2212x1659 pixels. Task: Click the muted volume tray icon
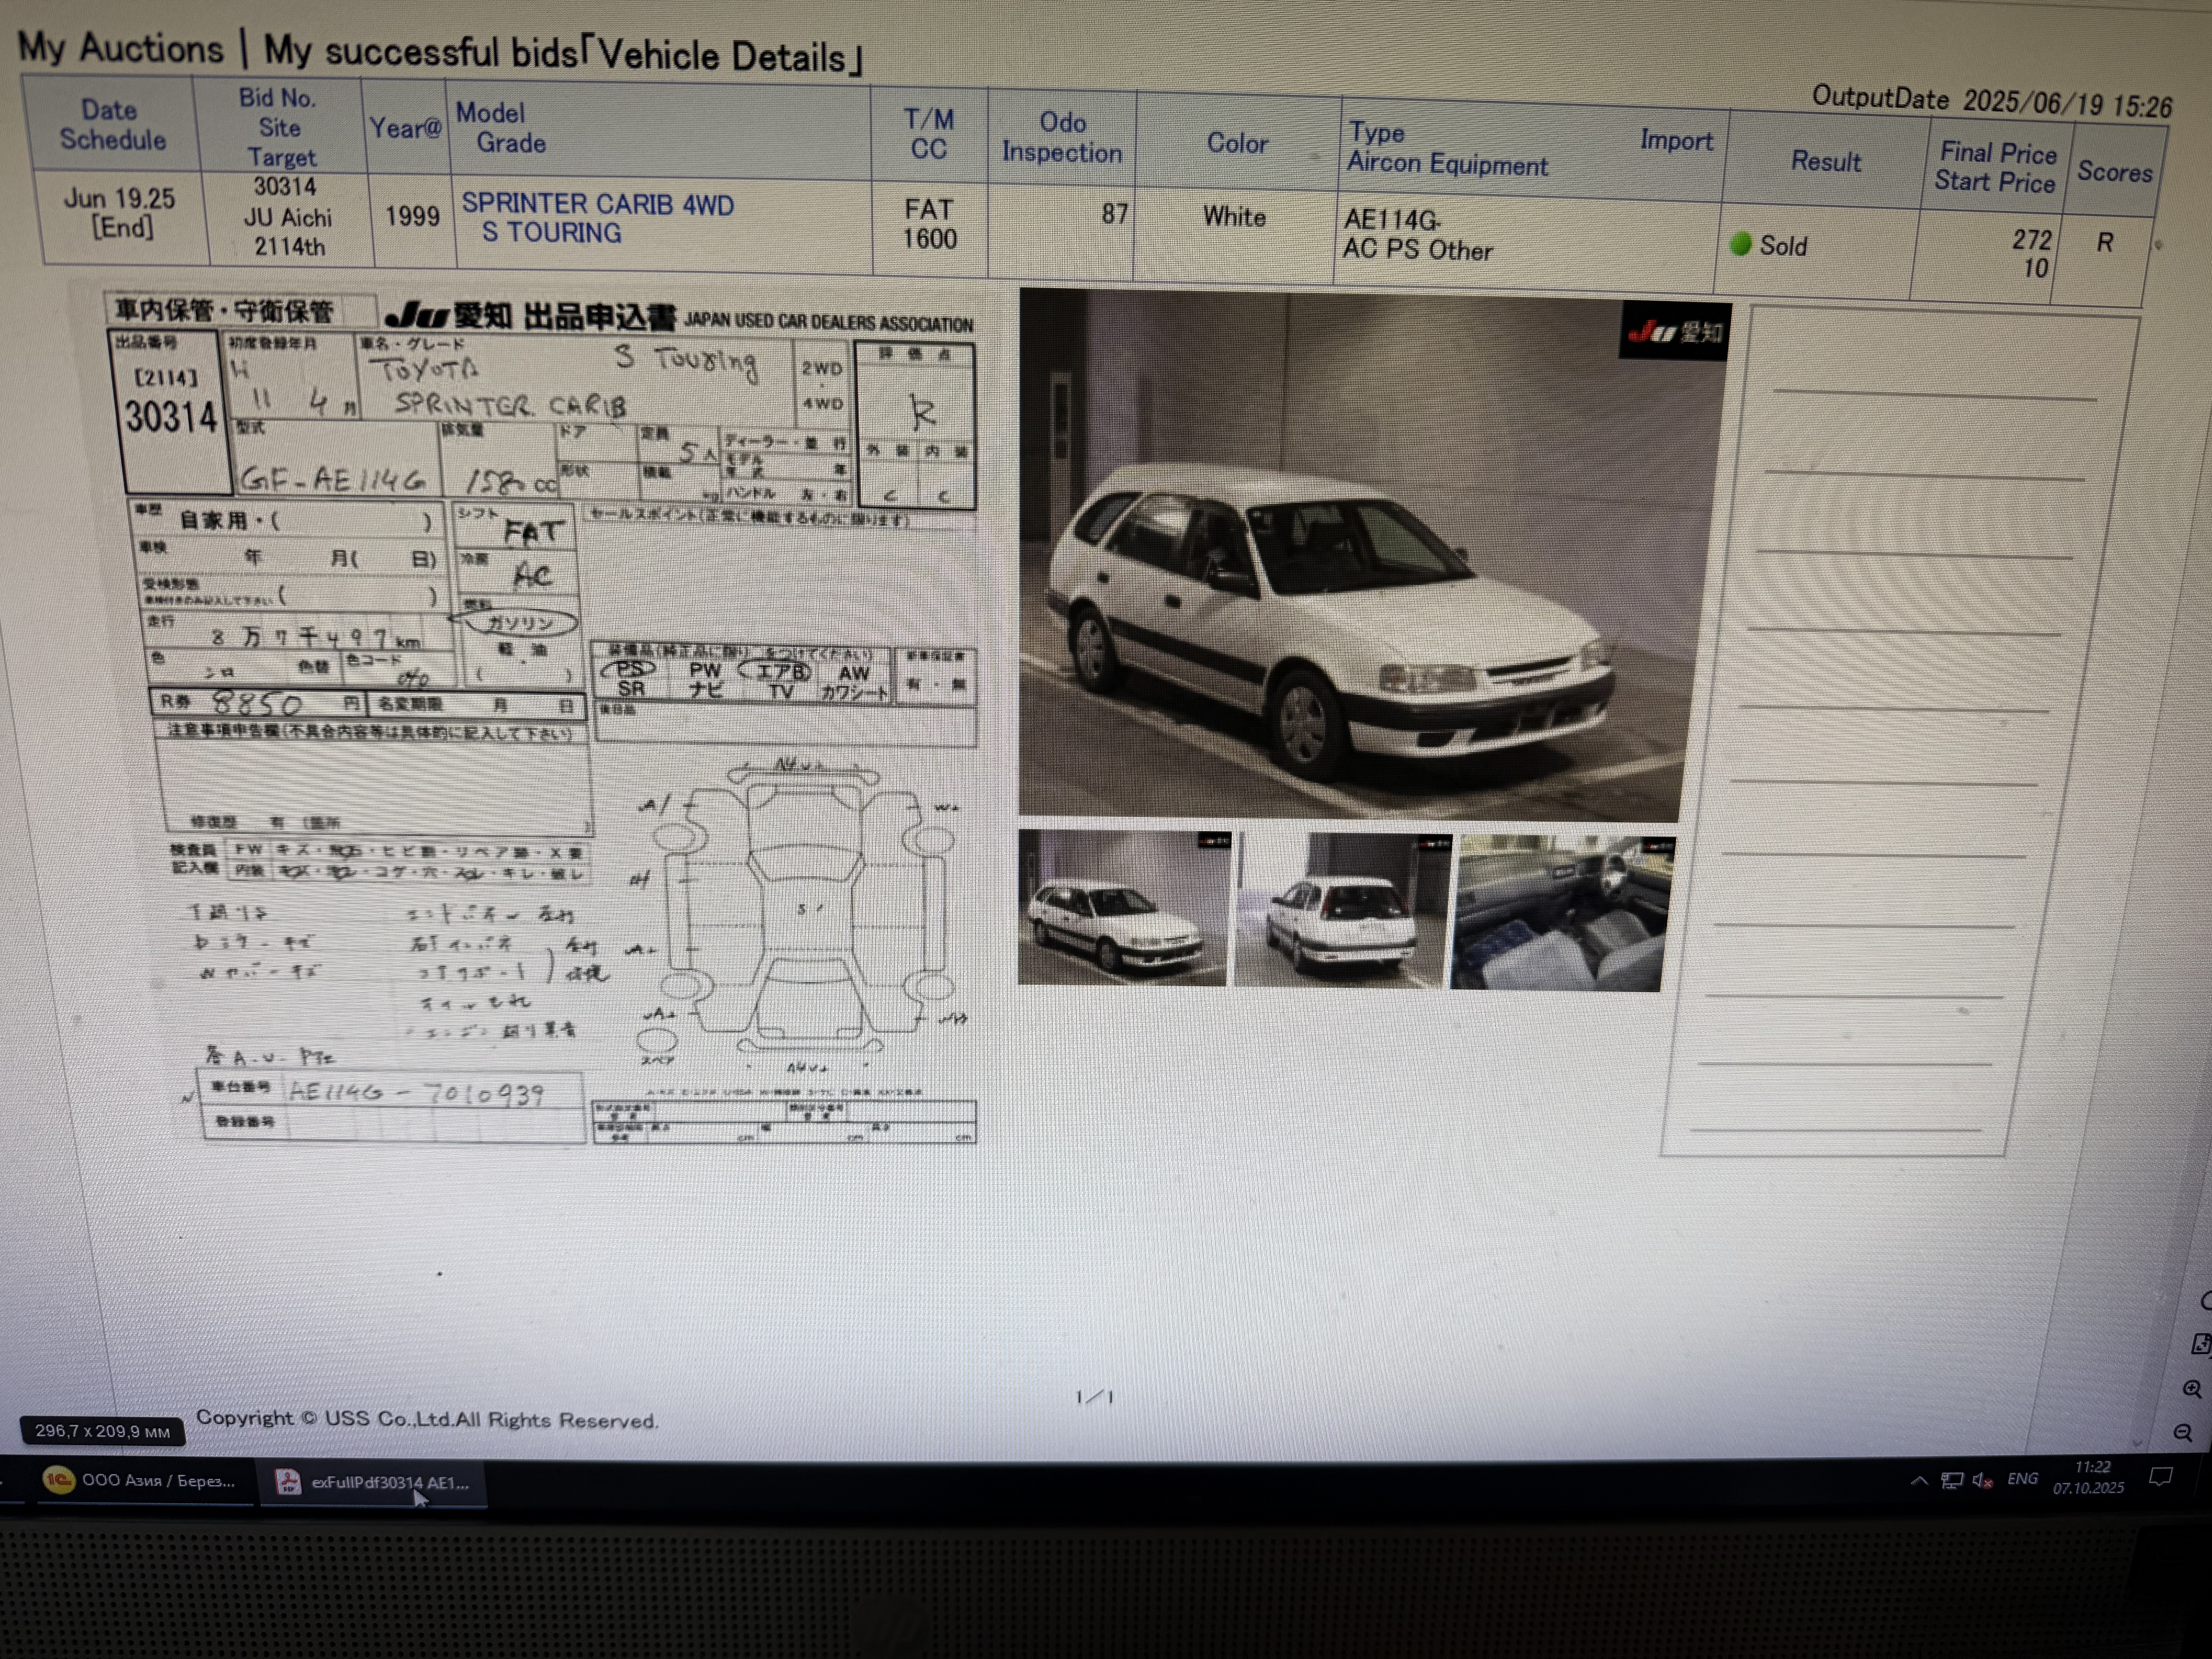[x=1982, y=1480]
